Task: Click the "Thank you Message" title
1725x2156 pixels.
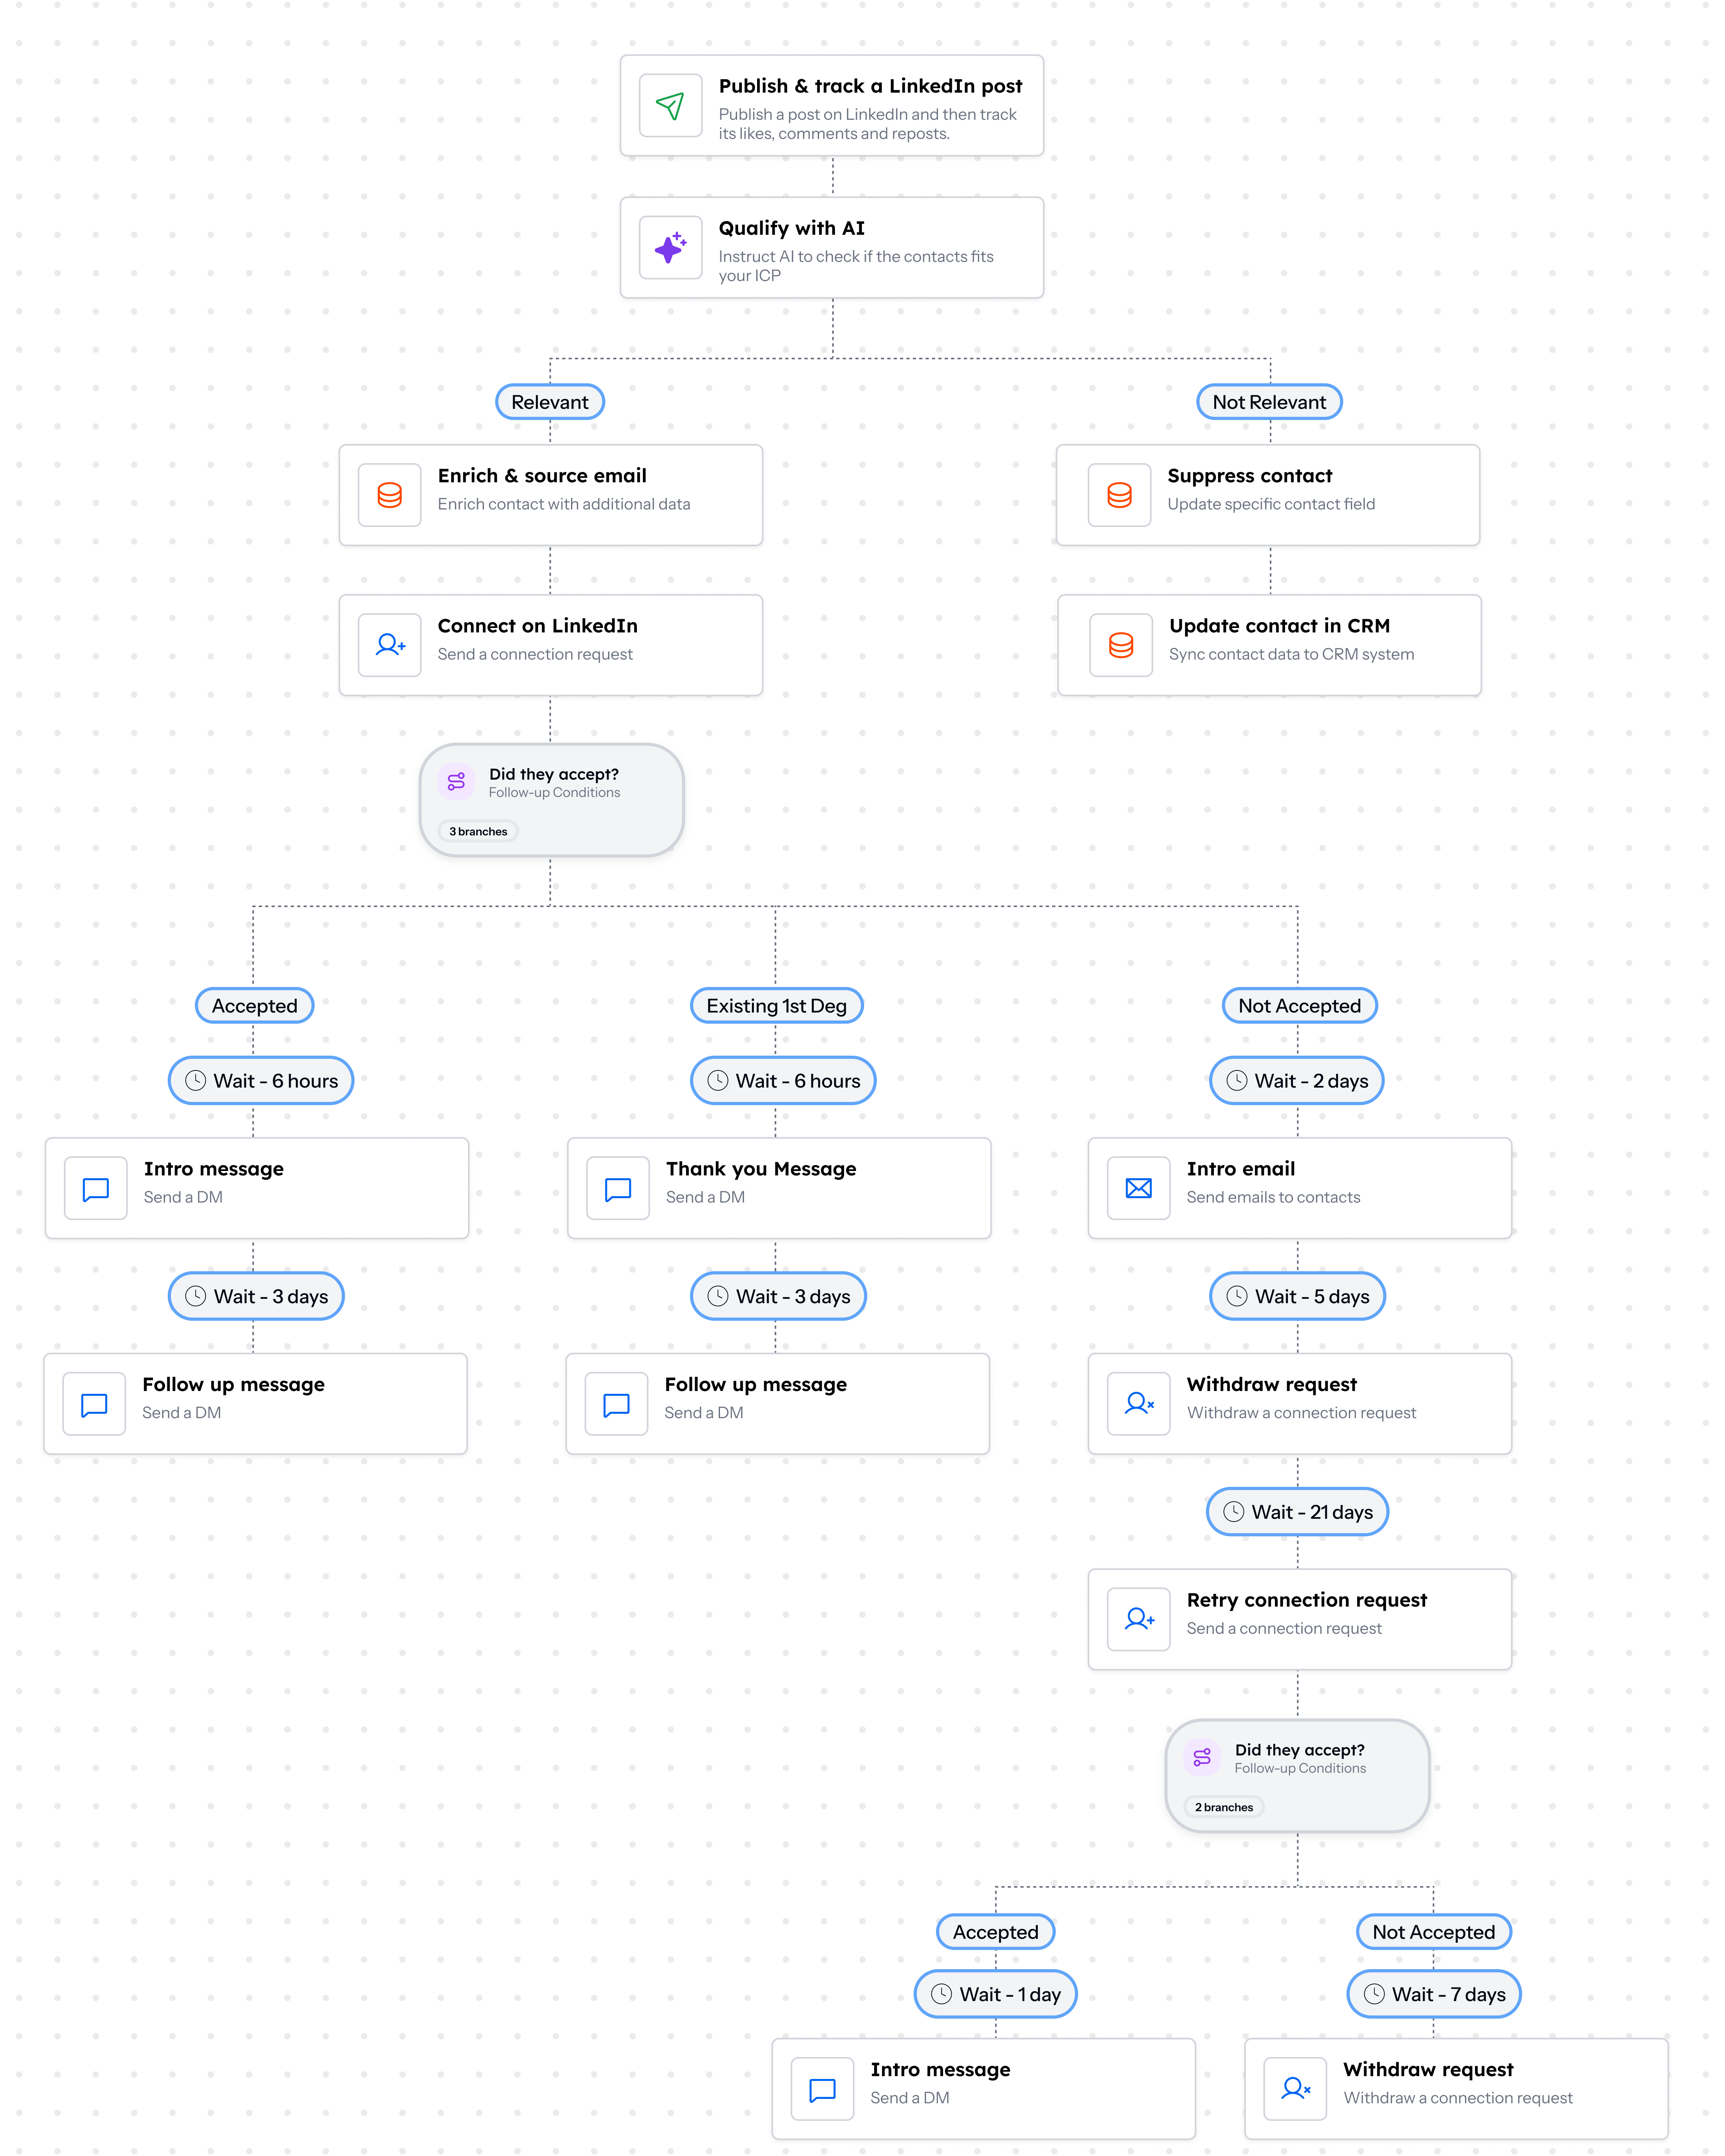Action: (761, 1169)
